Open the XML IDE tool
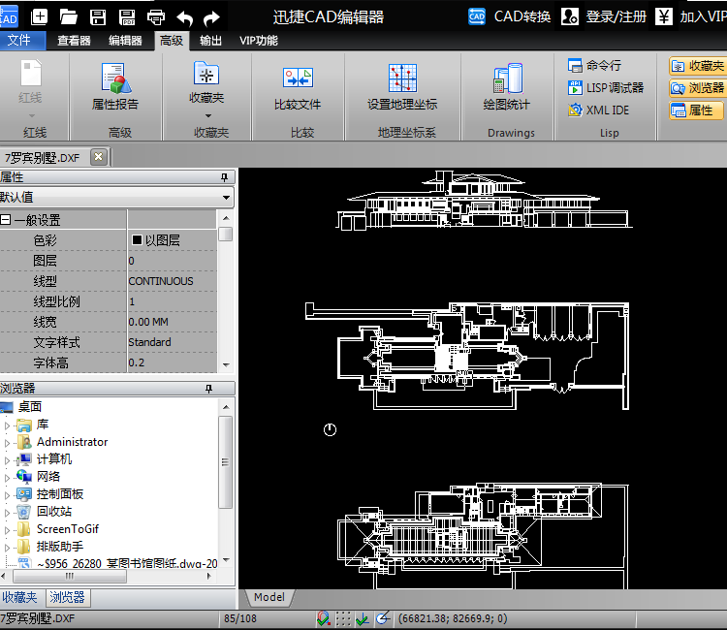 click(598, 110)
